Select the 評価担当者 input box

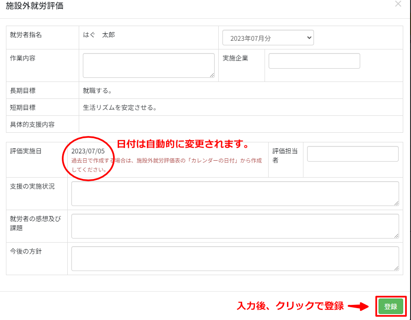point(352,154)
